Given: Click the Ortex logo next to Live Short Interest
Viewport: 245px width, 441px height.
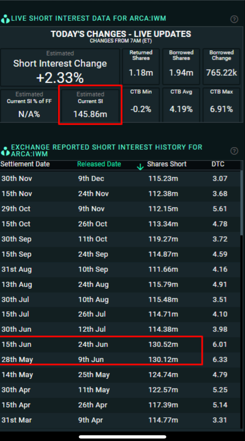Looking at the screenshot, I should click(5, 19).
